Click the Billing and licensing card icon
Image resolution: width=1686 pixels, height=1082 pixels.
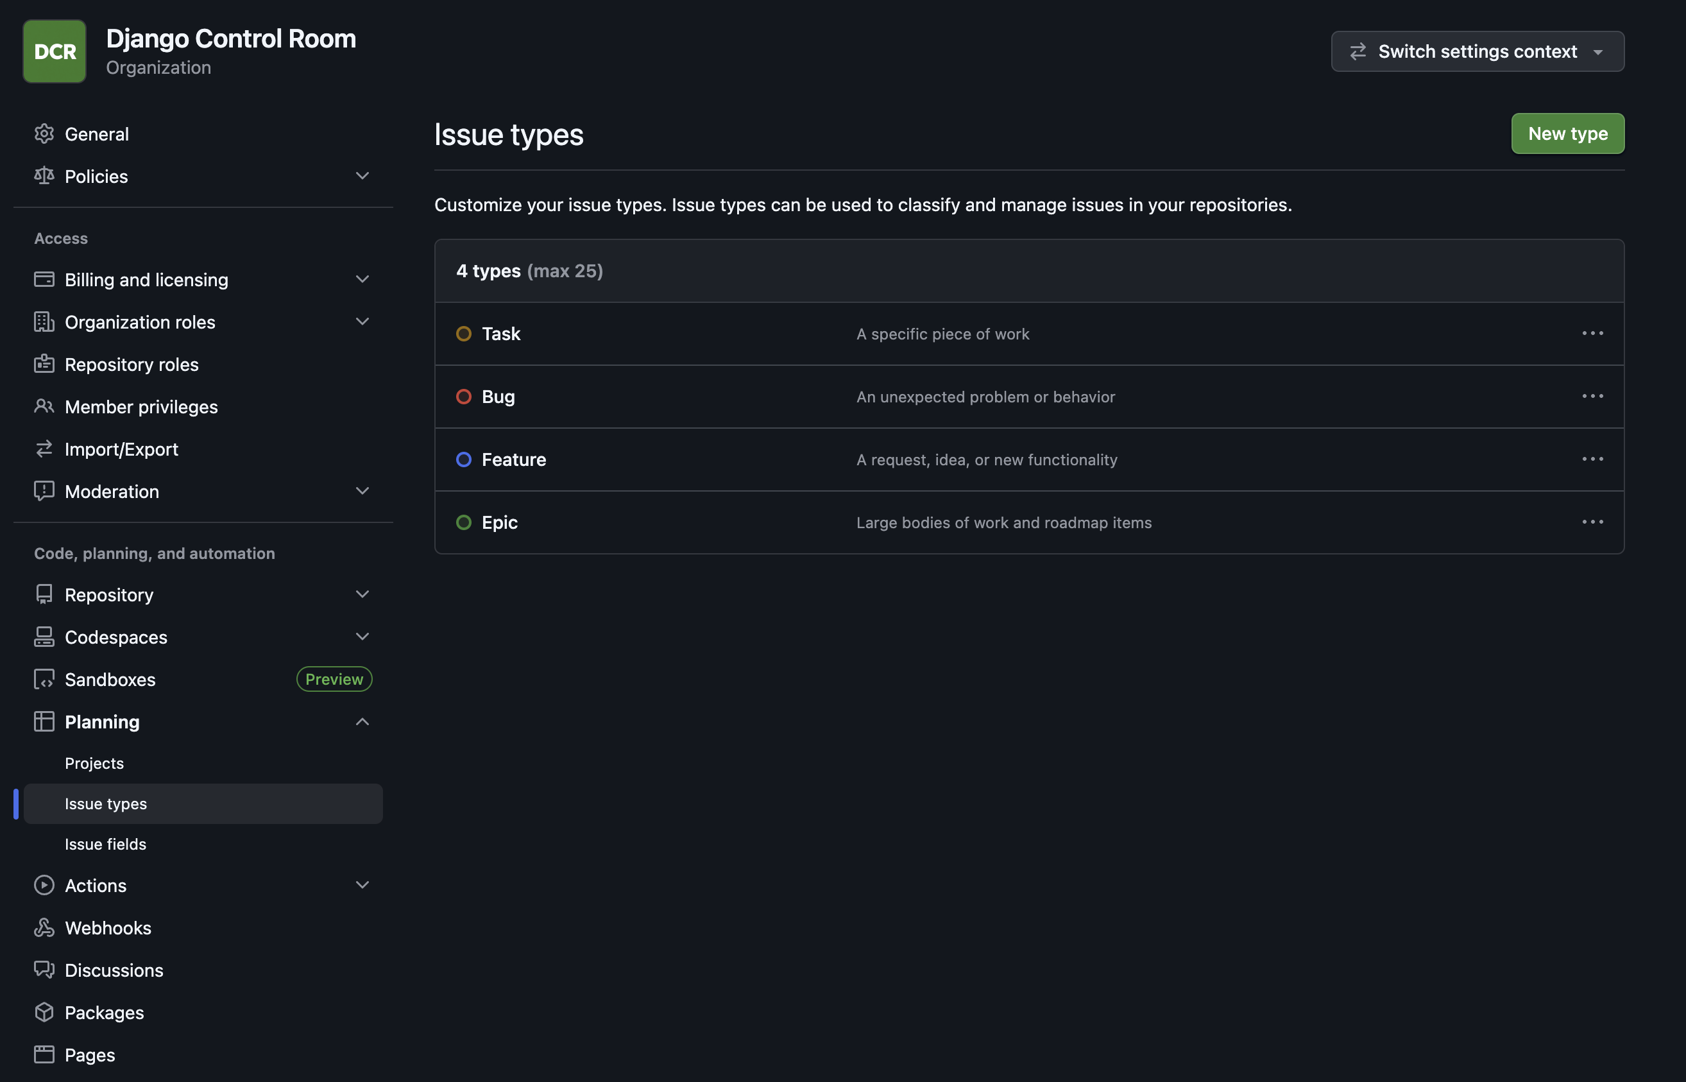coord(44,280)
